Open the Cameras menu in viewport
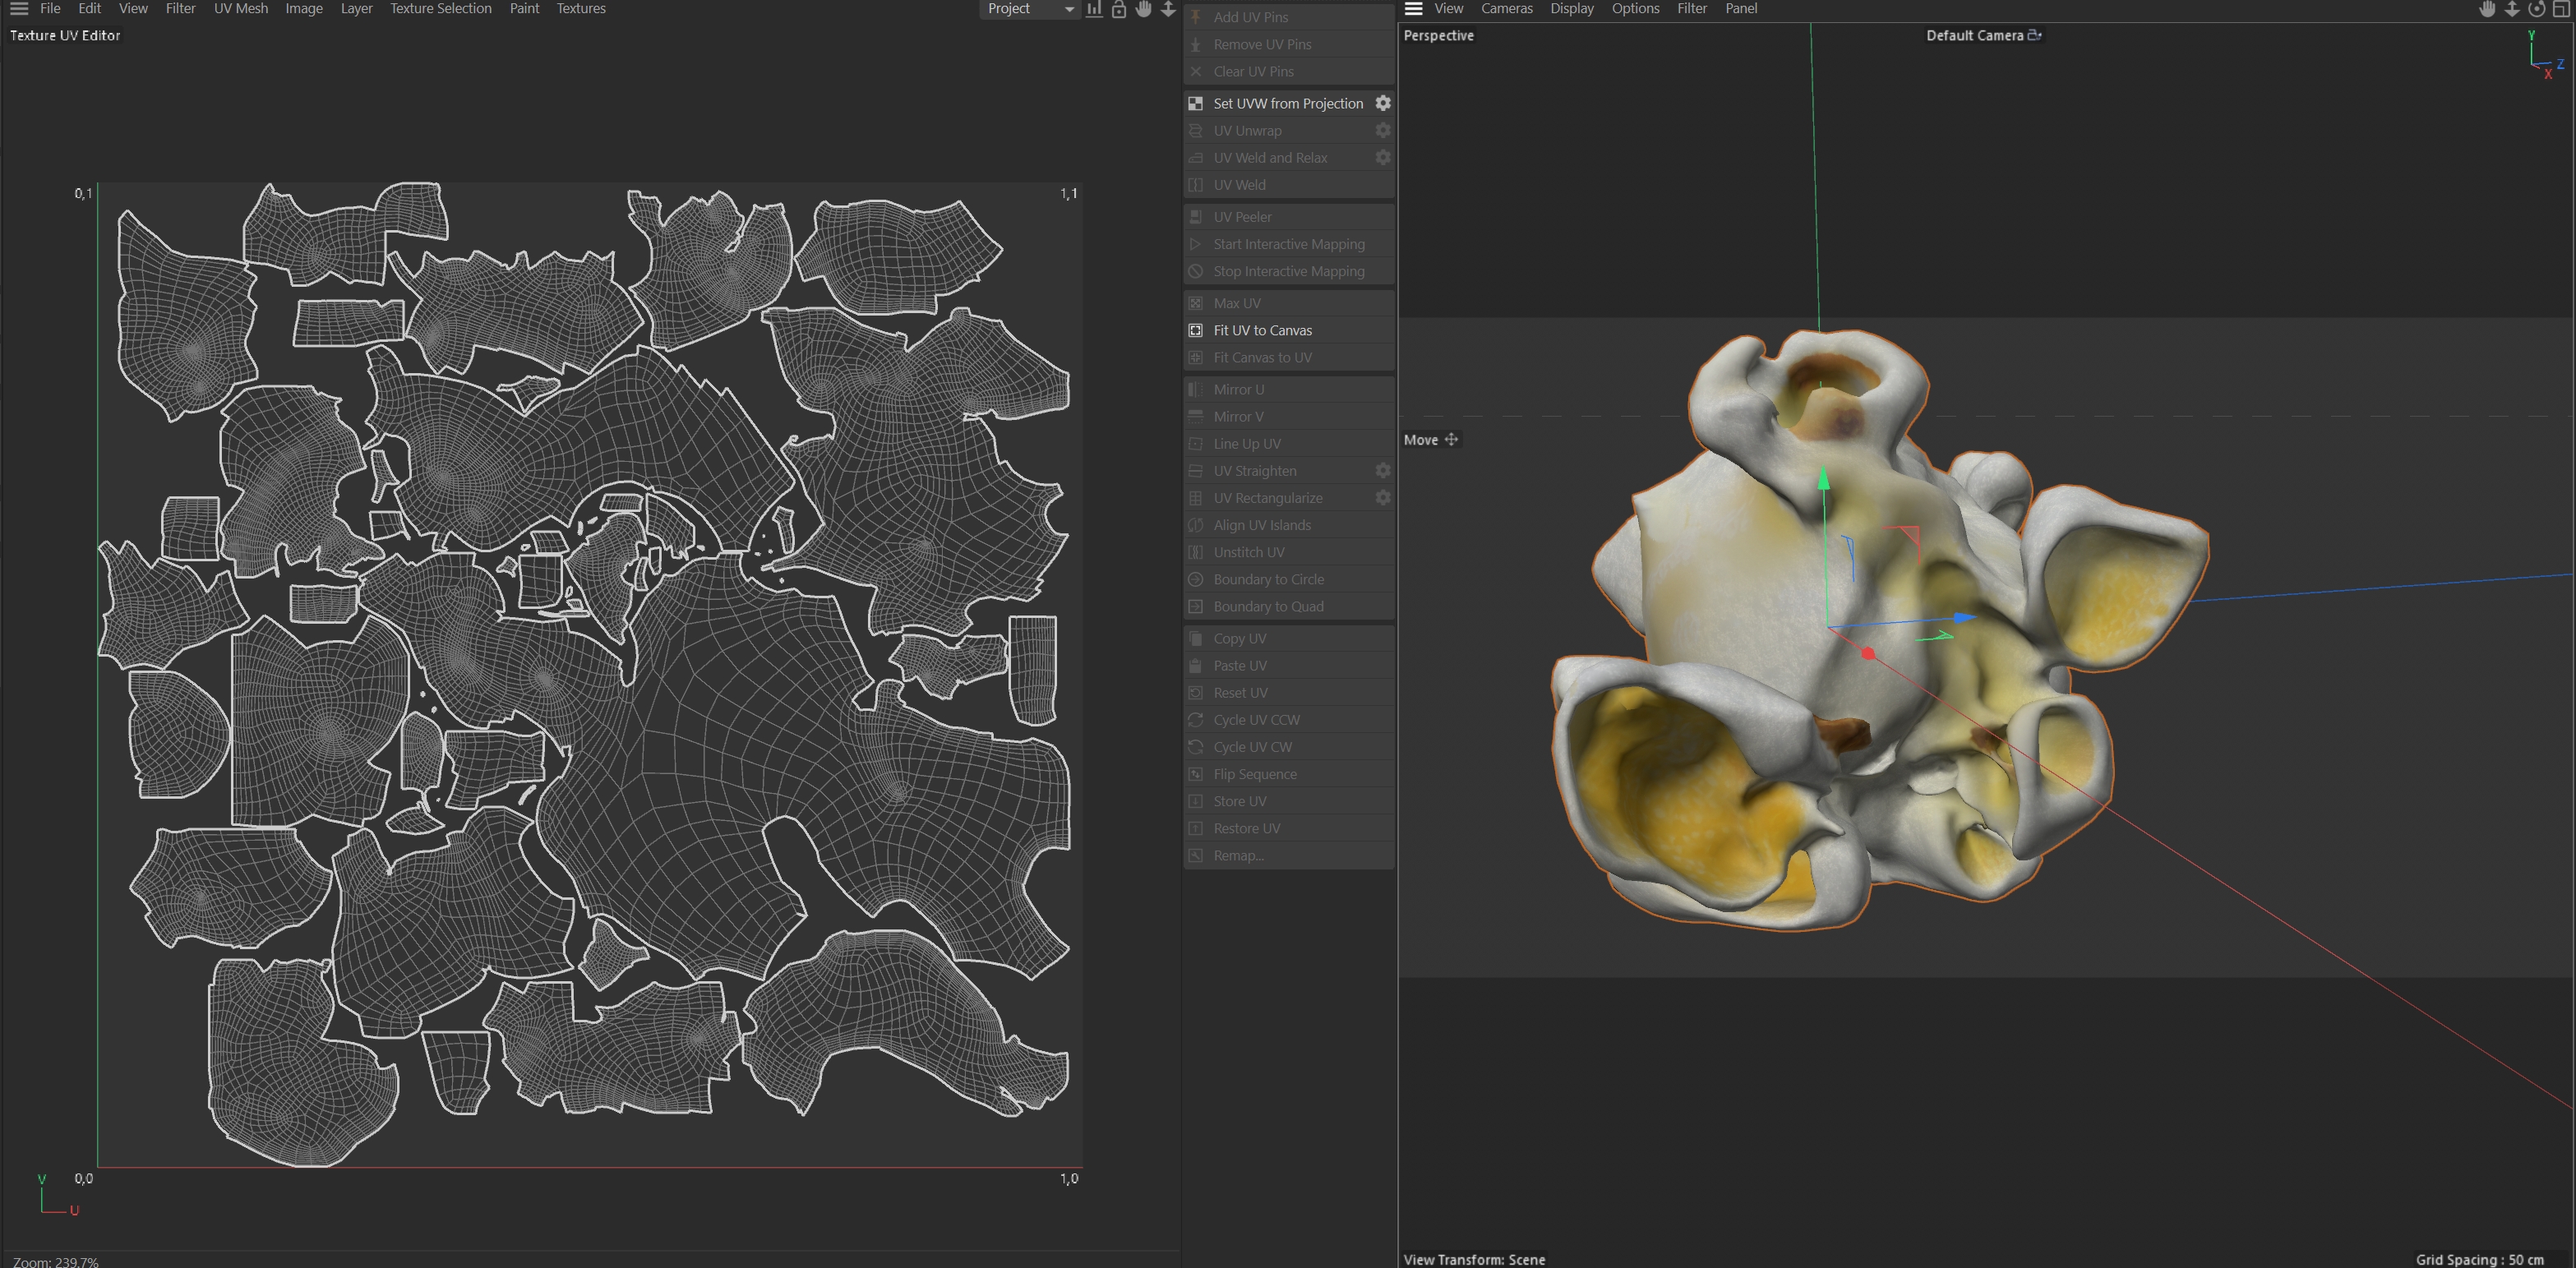2576x1268 pixels. (x=1506, y=9)
